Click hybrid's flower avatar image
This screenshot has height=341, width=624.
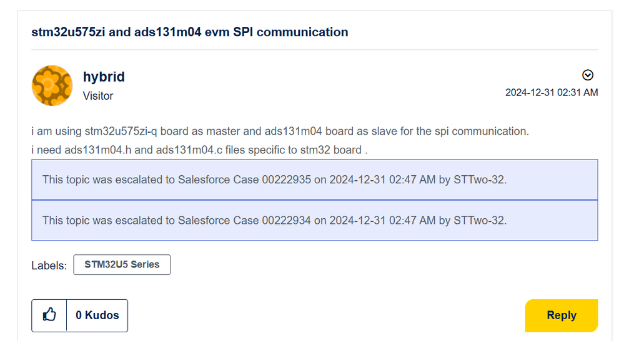click(52, 86)
